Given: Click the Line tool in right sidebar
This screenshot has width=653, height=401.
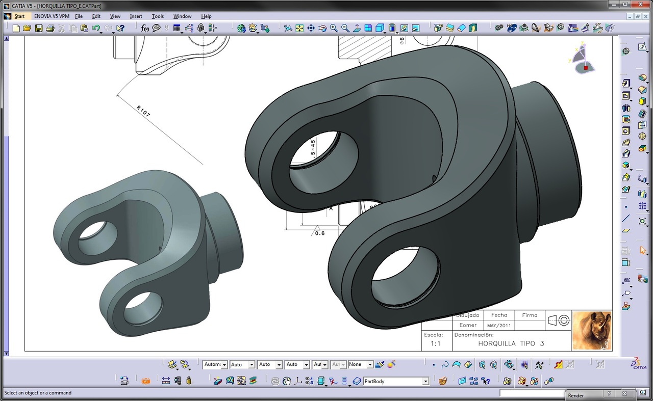Looking at the screenshot, I should [x=626, y=219].
